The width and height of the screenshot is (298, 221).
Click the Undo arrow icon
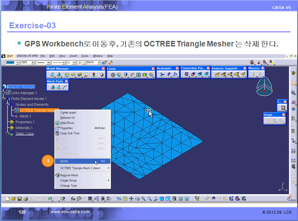click(x=50, y=199)
